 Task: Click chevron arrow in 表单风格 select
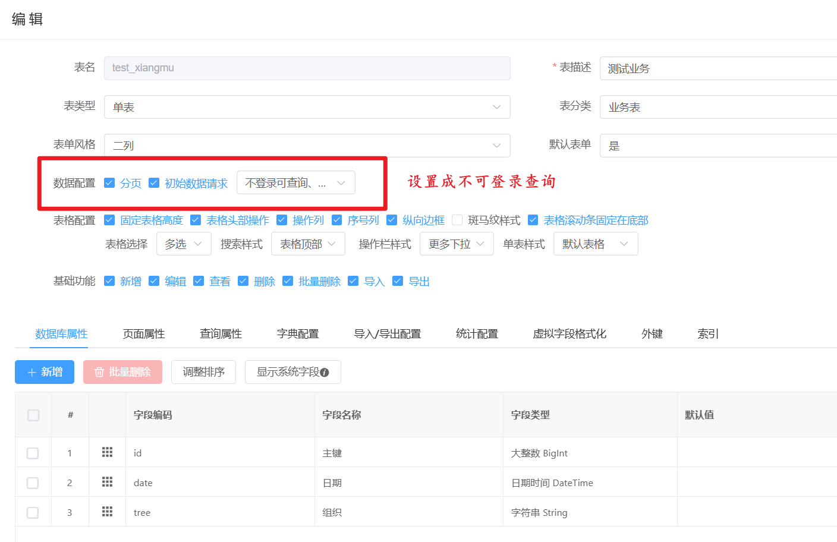coord(496,146)
